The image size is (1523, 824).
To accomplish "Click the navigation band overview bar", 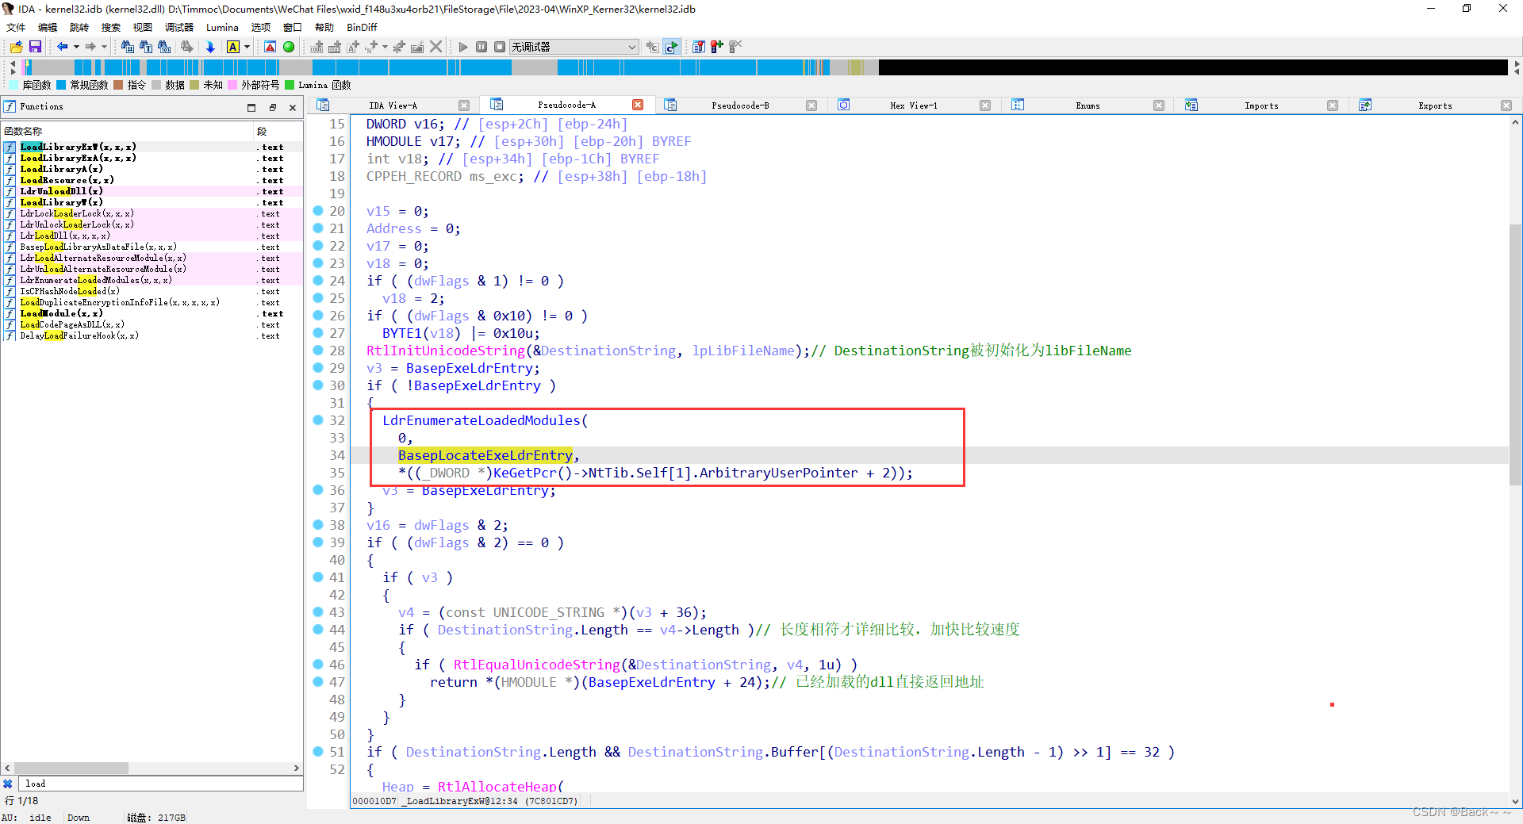I will tap(765, 67).
